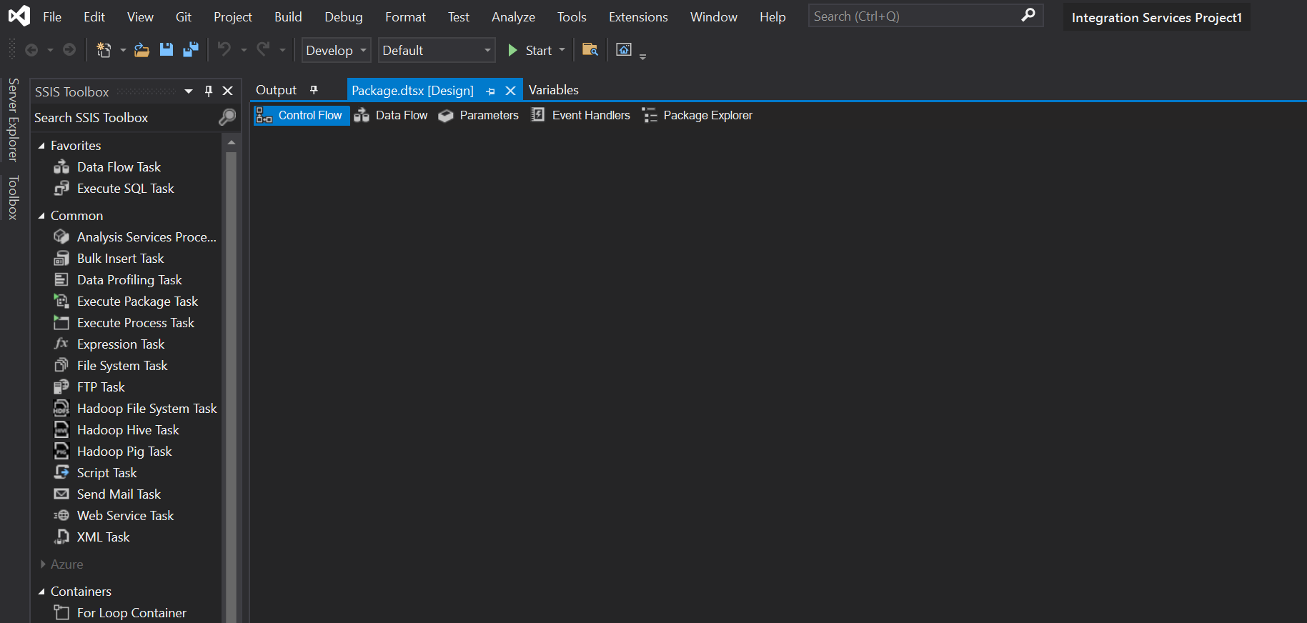Image resolution: width=1307 pixels, height=623 pixels.
Task: Click the Navigate Backward arrow icon
Action: [31, 50]
